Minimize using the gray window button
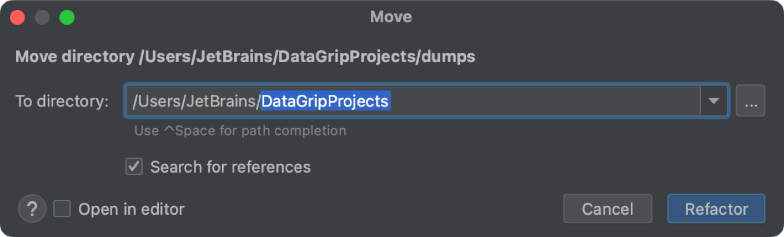 (x=42, y=17)
